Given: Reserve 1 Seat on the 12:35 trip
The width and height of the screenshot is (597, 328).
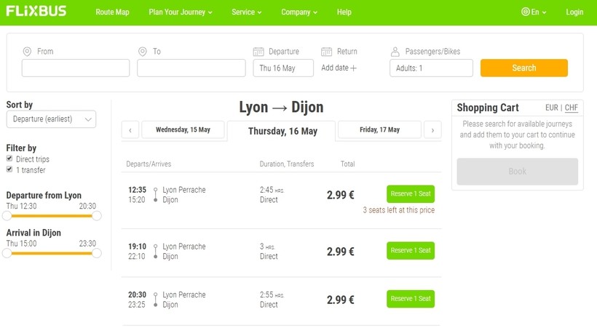Looking at the screenshot, I should (x=411, y=194).
